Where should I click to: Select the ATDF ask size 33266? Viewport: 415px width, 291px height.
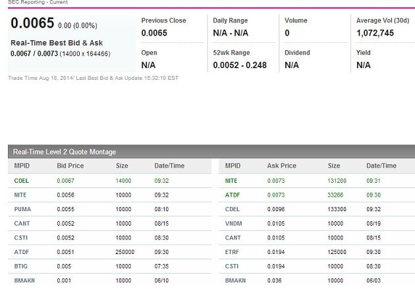335,195
